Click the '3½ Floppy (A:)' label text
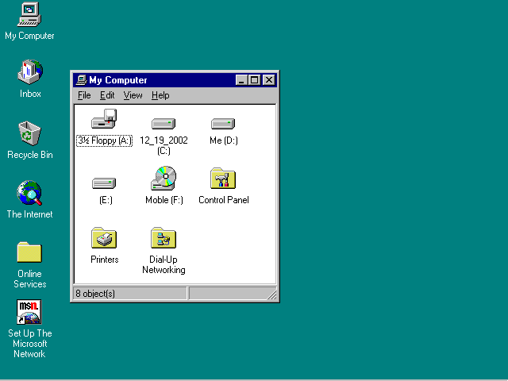The width and height of the screenshot is (508, 381). (x=104, y=140)
